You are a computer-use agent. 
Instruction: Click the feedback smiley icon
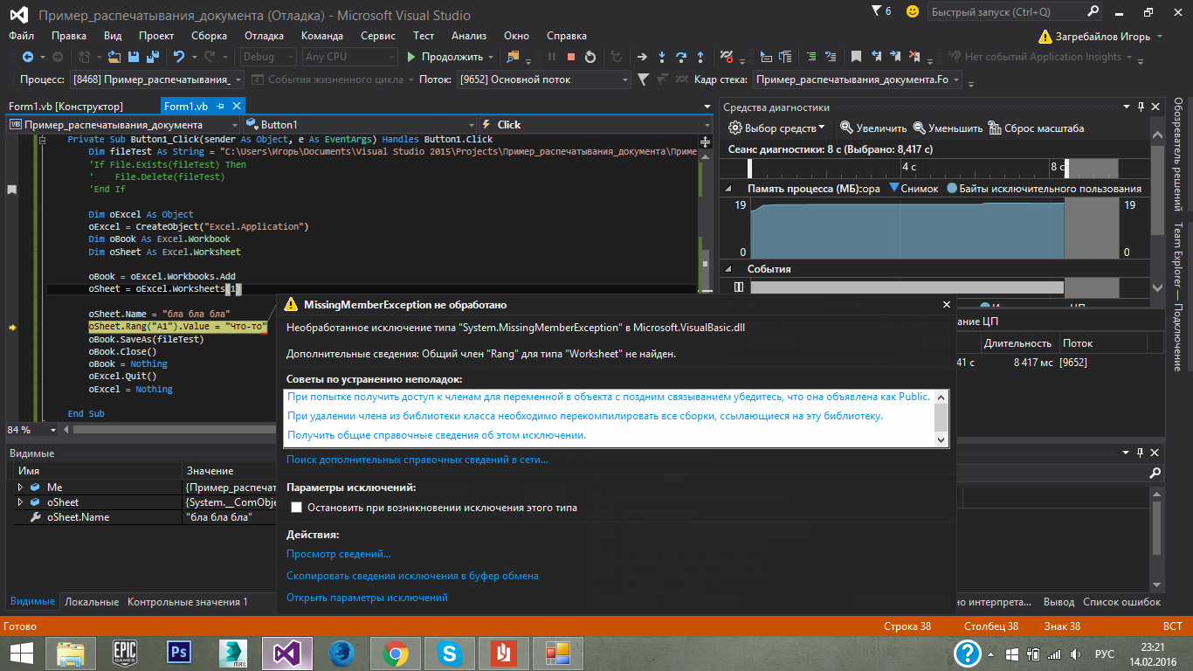coord(913,11)
